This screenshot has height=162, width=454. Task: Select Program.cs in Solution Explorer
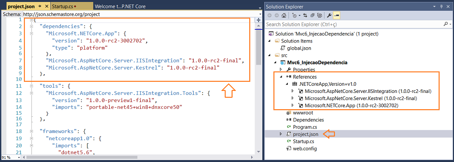click(305, 127)
